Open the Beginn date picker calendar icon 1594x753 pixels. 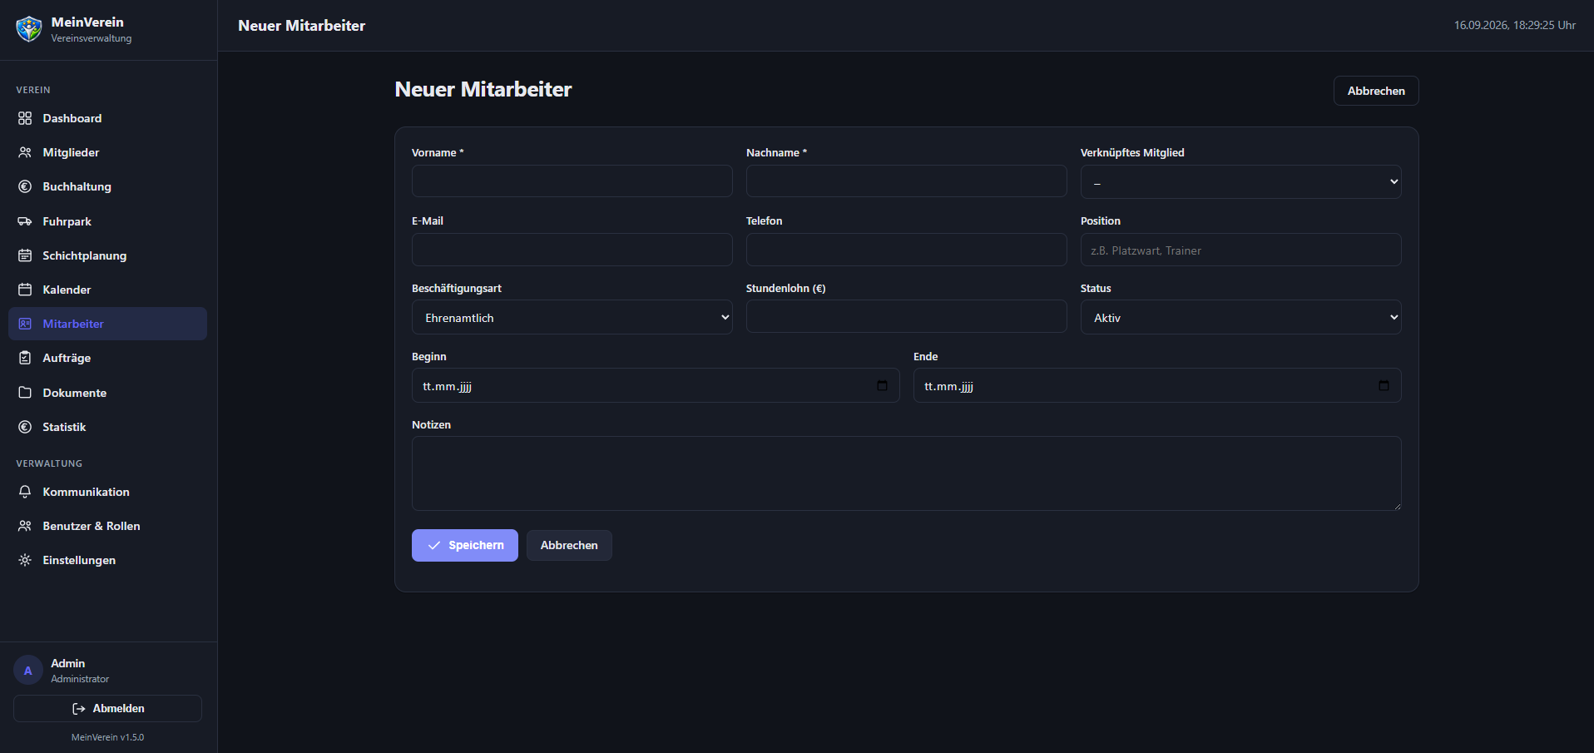882,385
